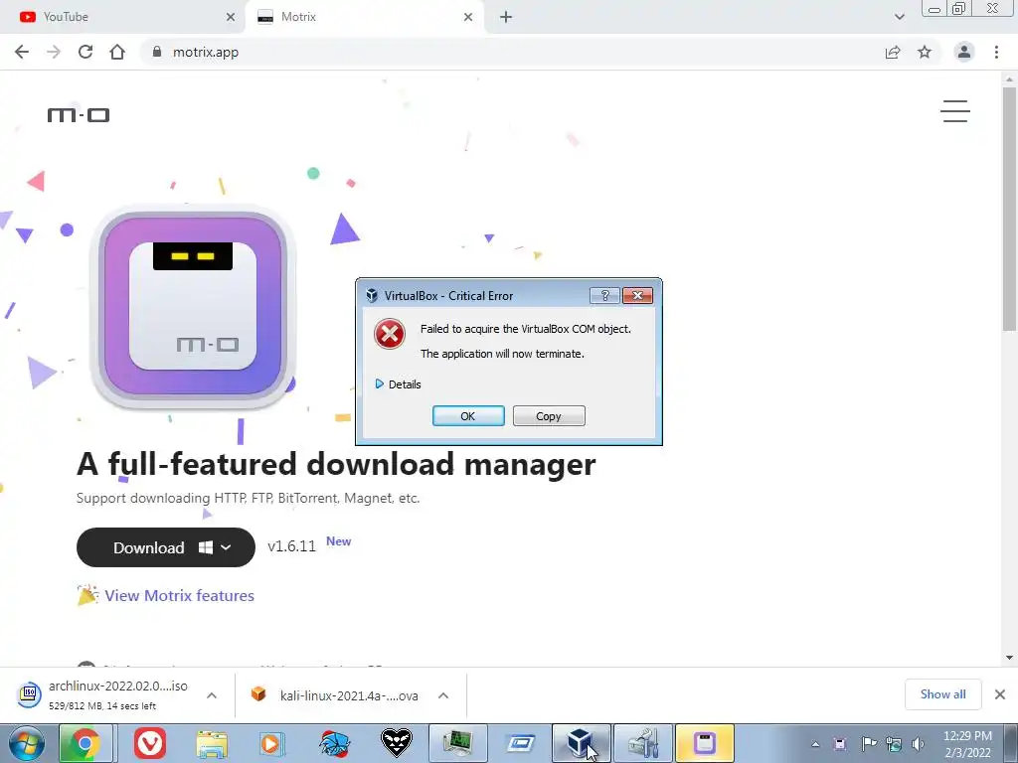Click the black heart app taskbar icon

coord(396,743)
